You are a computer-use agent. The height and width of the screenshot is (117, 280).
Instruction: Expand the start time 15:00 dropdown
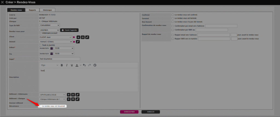pos(64,48)
